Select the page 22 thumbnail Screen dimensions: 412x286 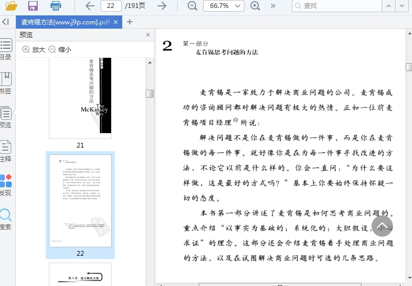80,201
